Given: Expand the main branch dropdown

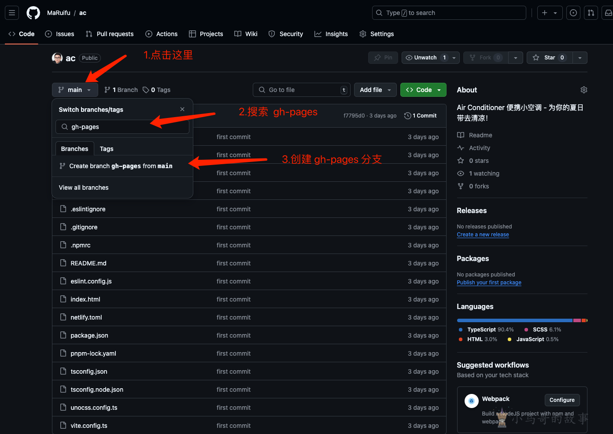Looking at the screenshot, I should click(74, 90).
